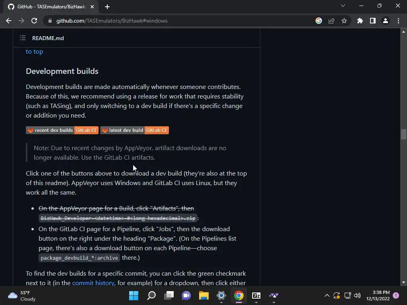Go back with the browser back arrow
Screen dimensions: 407x305
9,21
